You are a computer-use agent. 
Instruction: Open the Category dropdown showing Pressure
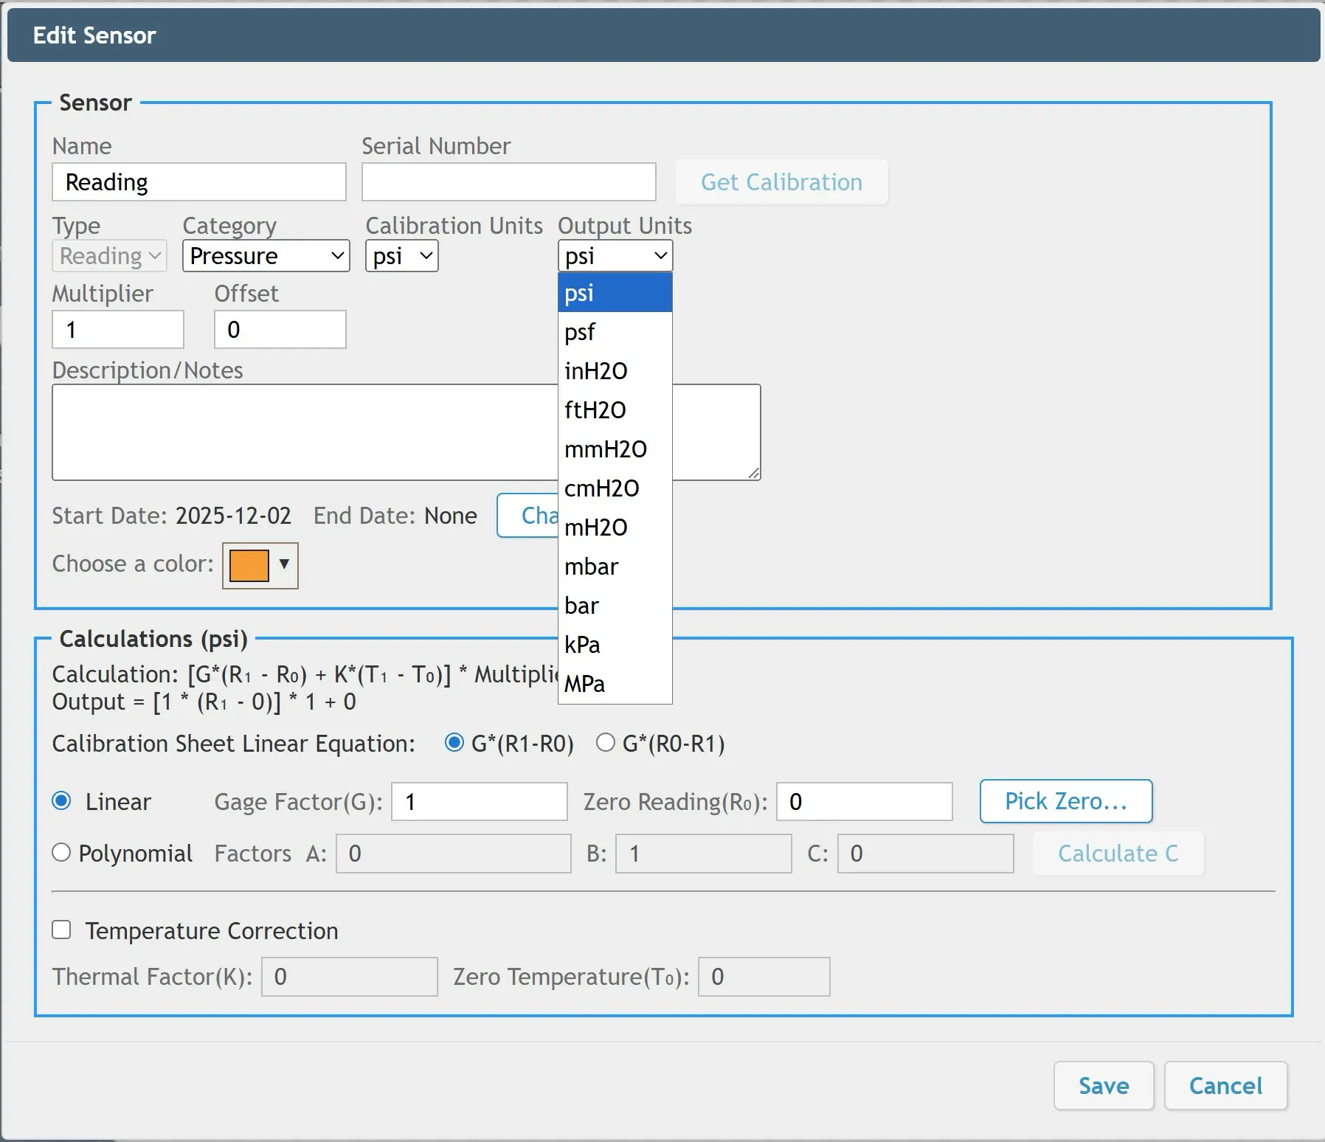266,256
